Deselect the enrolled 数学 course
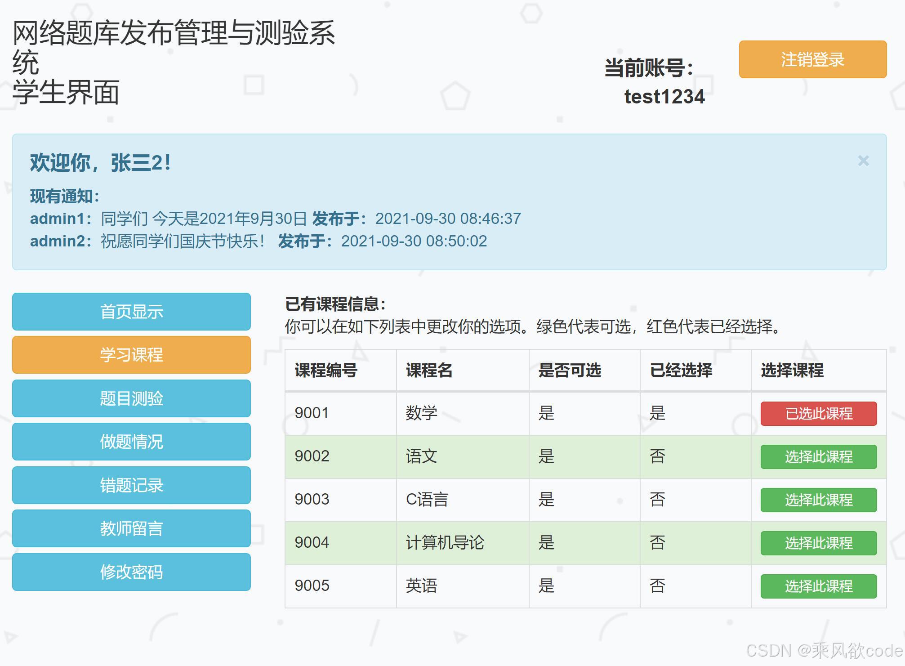Screen dimensions: 905x666 coord(818,414)
